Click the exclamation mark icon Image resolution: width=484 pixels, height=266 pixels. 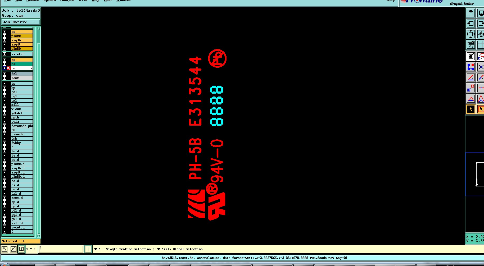[88, 249]
